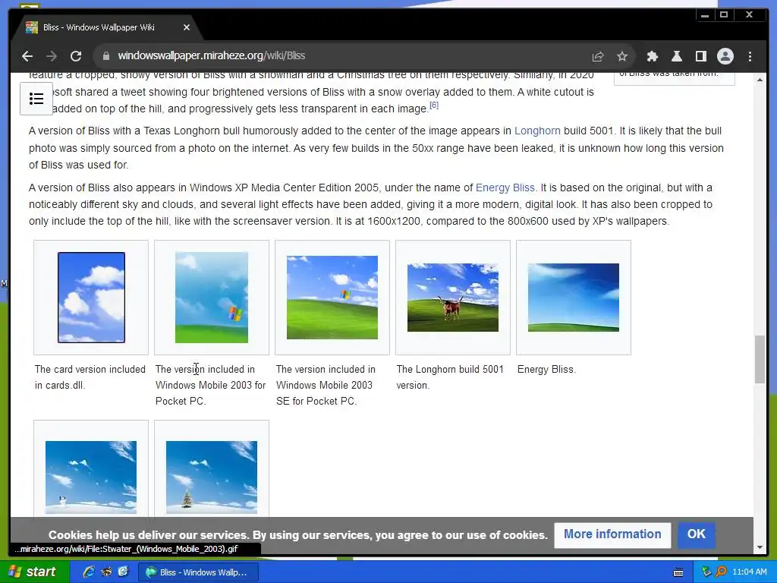
Task: Toggle the browser side panel
Action: [700, 56]
